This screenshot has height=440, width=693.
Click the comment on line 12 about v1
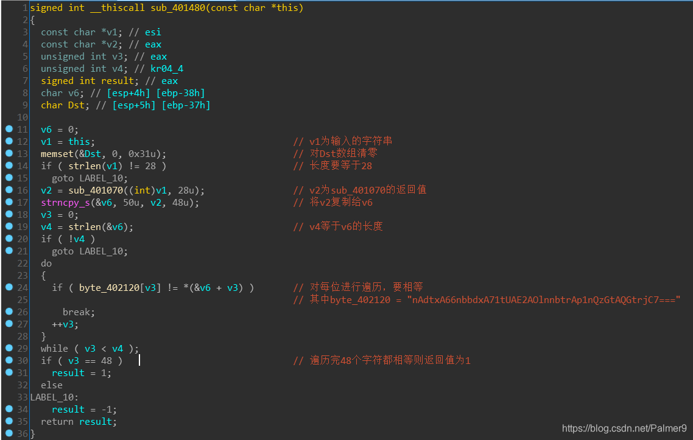343,141
